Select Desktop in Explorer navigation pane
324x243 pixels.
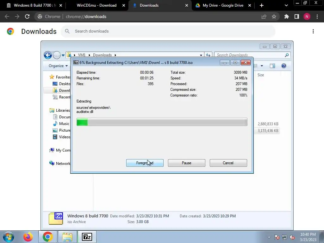point(61,84)
